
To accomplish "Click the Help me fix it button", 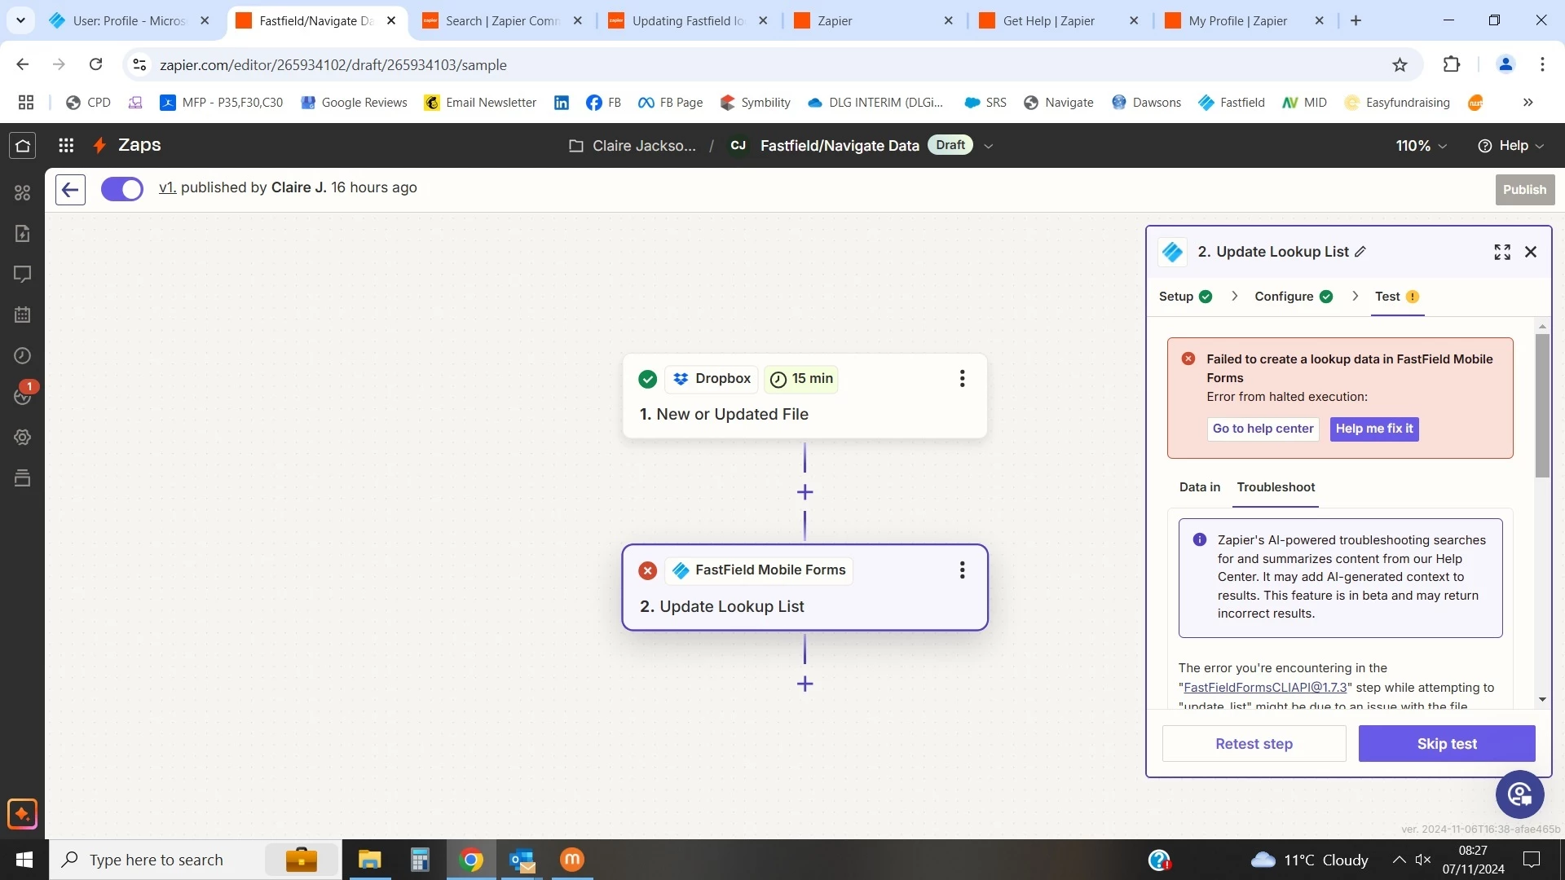I will (x=1373, y=429).
